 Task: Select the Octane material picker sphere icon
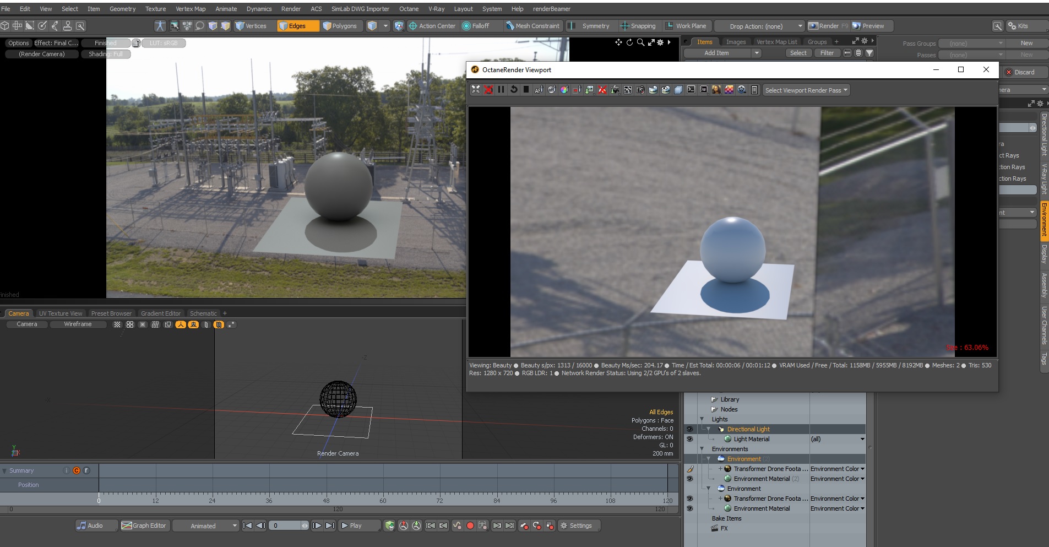551,90
